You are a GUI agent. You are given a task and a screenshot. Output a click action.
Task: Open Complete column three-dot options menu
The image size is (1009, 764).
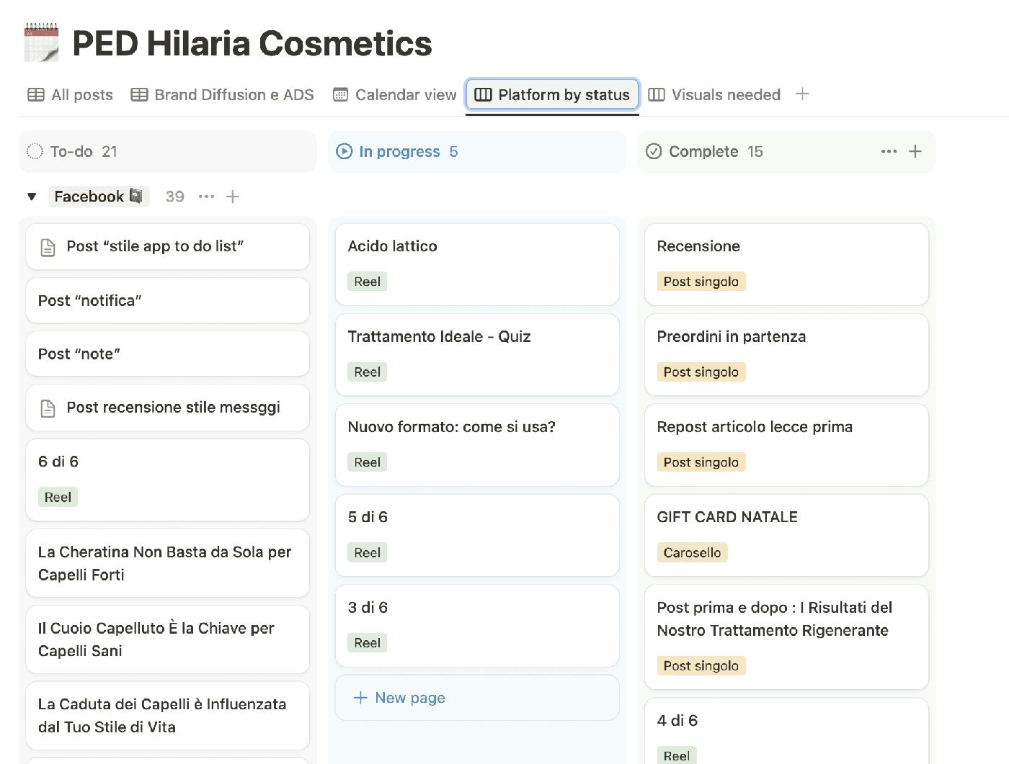[x=889, y=151]
